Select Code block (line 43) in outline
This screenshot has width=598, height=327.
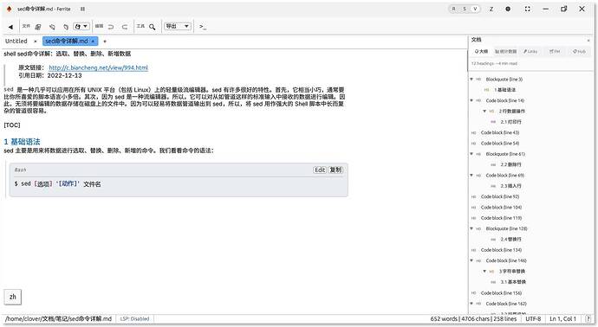coord(500,132)
